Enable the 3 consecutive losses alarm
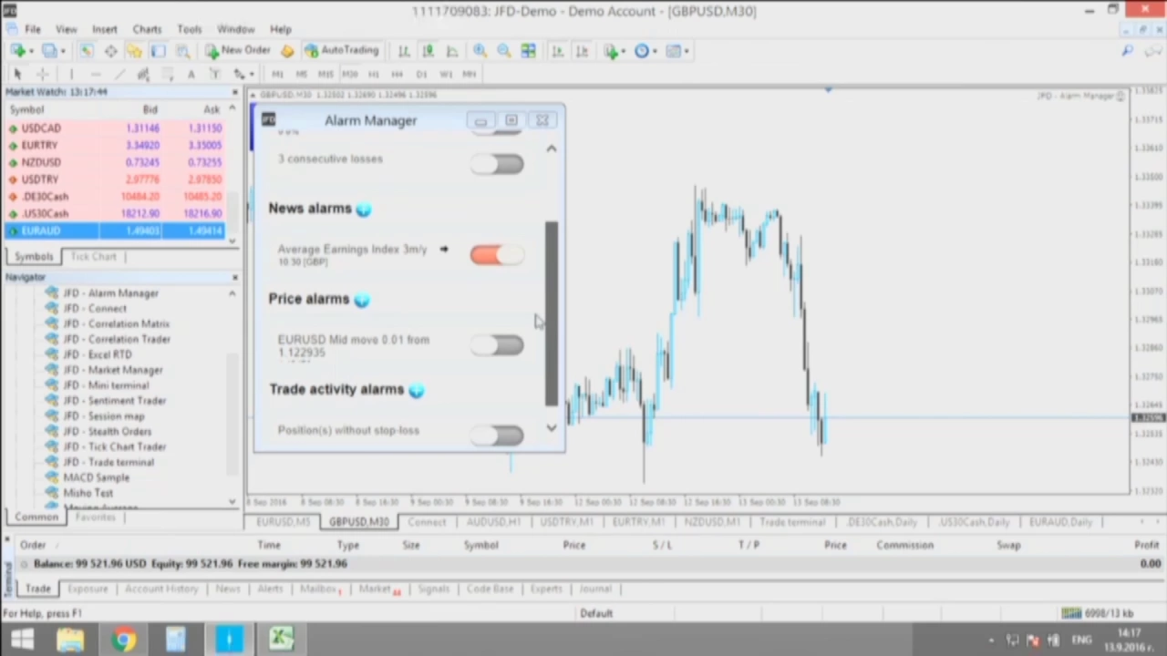Image resolution: width=1167 pixels, height=656 pixels. [497, 164]
